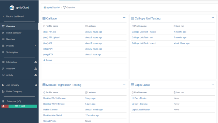Click the table icon next to Calliope title
The width and height of the screenshot is (218, 123).
(44, 18)
